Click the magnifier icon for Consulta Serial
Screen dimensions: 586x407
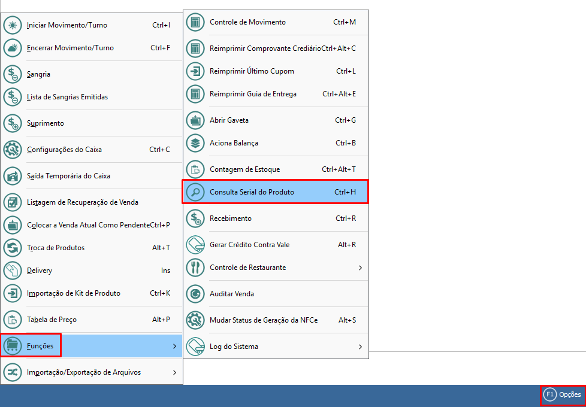(x=195, y=192)
